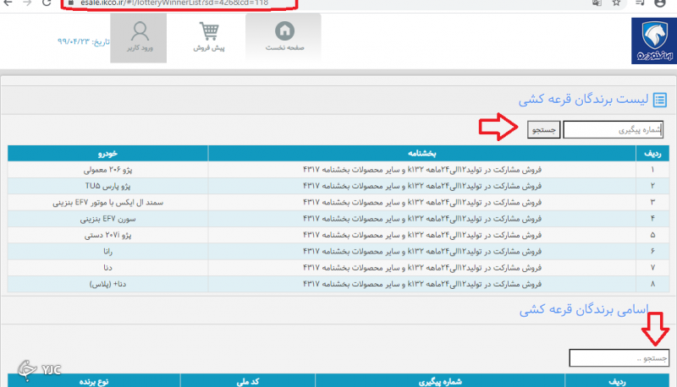677x387 pixels.
Task: Click the lottery winners list icon
Action: point(660,100)
